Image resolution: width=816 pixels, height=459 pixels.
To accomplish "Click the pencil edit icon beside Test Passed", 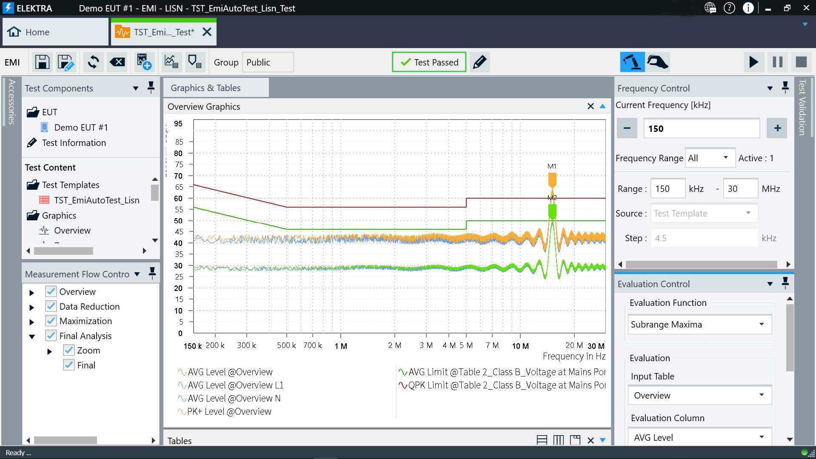I will tap(479, 62).
